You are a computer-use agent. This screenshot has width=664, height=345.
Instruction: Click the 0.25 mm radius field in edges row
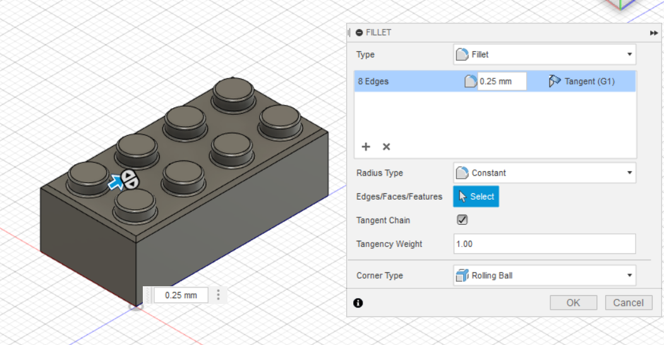(502, 82)
